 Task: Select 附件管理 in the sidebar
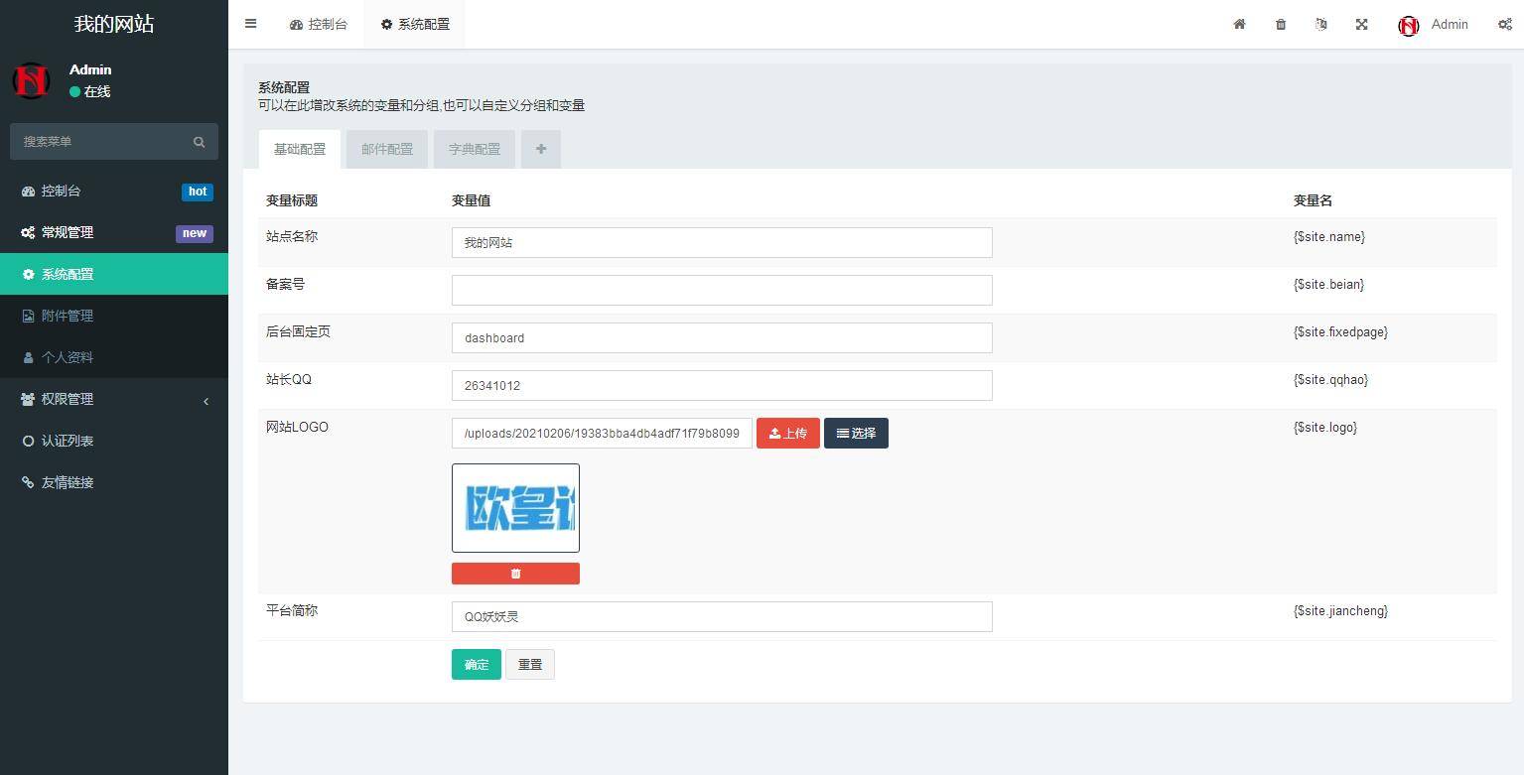pos(68,316)
